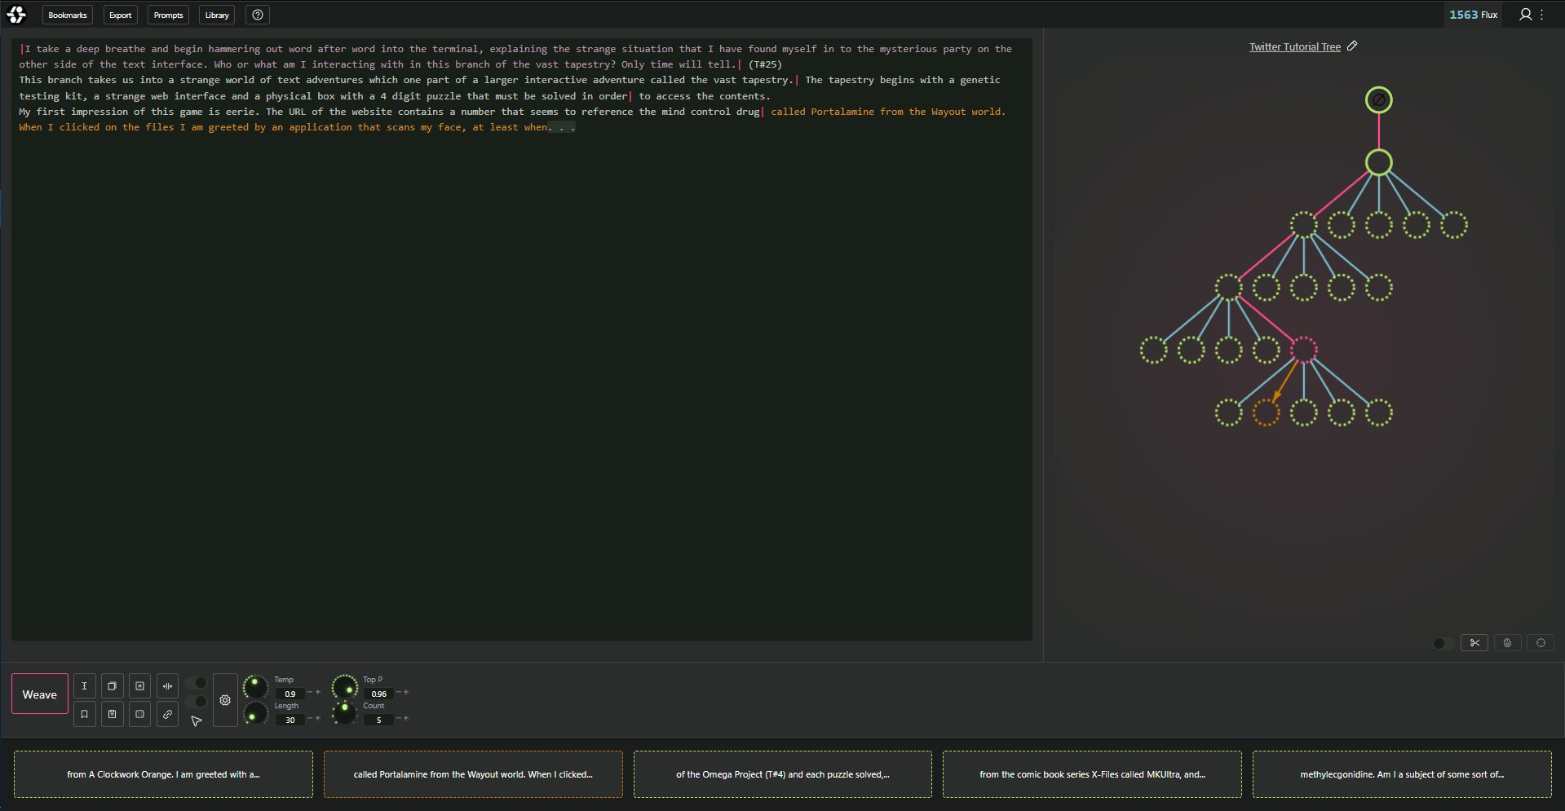The width and height of the screenshot is (1565, 811).
Task: Click the split waveform icon
Action: (x=168, y=686)
